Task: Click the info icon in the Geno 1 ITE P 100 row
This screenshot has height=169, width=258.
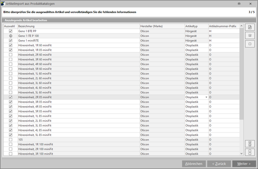Action: coord(11,36)
